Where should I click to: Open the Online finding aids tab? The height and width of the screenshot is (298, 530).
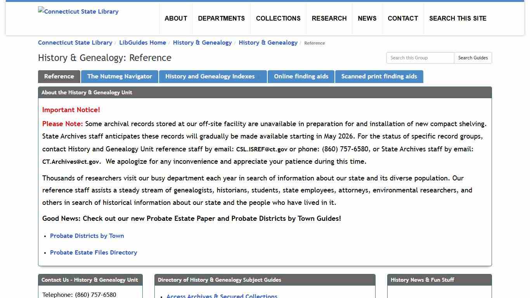click(301, 76)
